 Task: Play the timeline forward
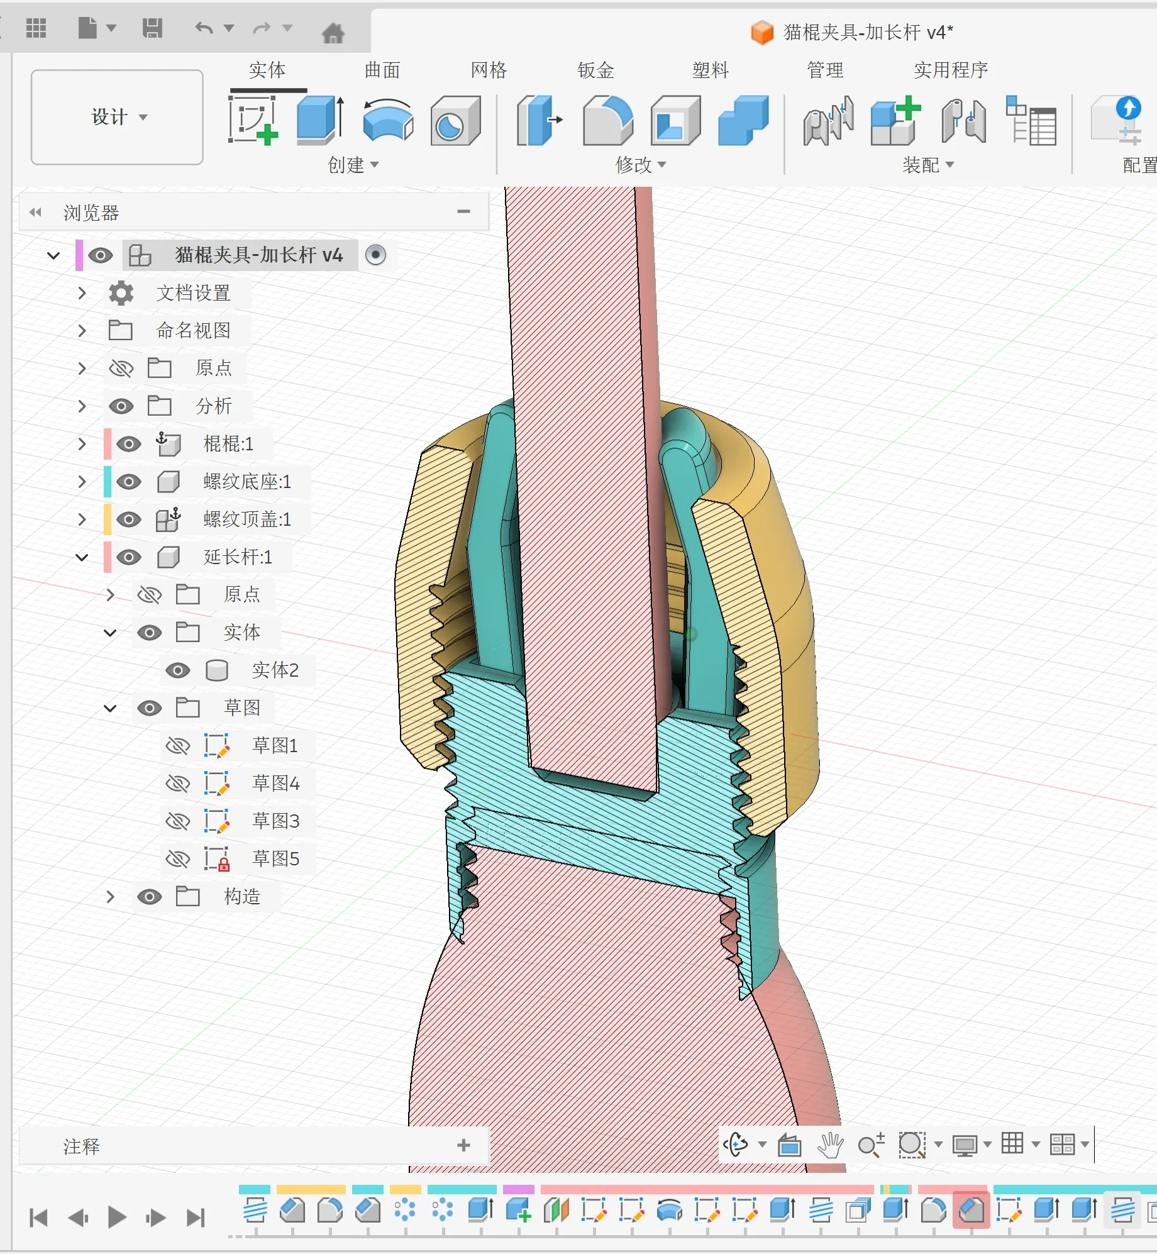[116, 1218]
